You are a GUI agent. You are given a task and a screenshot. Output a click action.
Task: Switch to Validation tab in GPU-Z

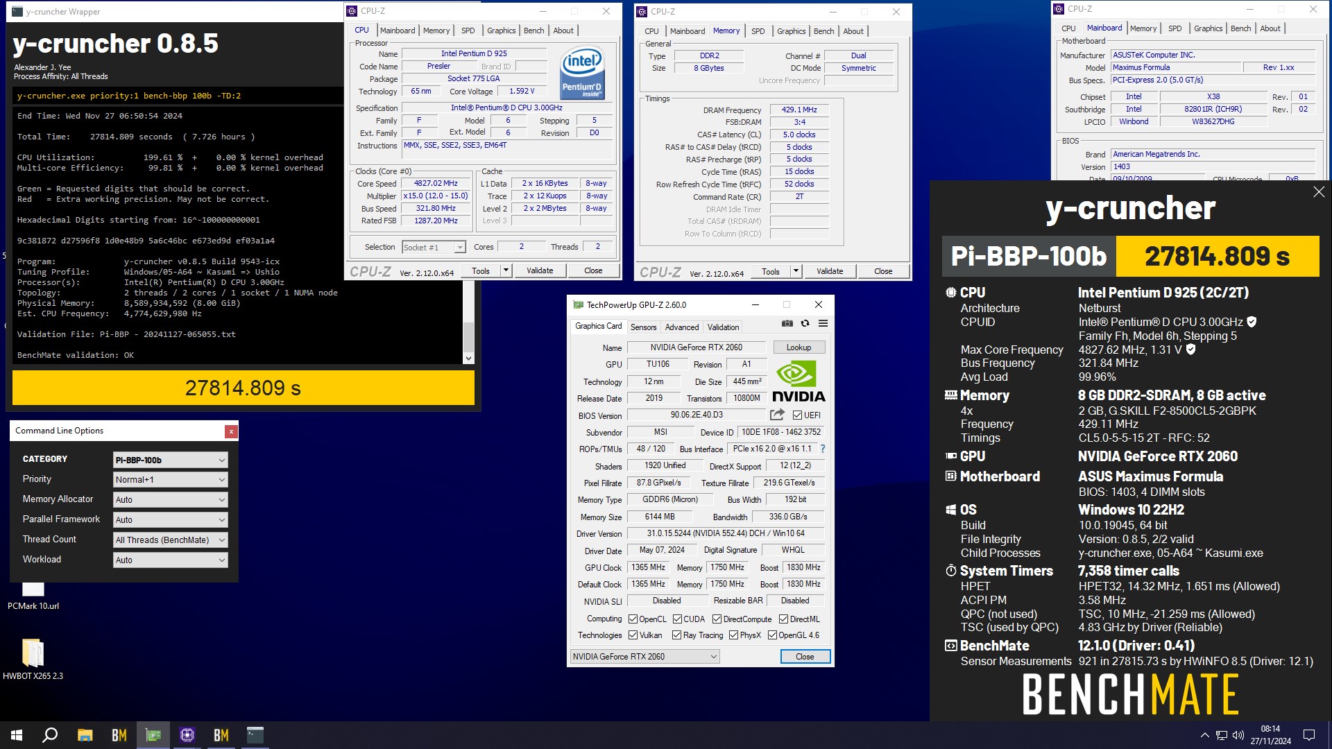point(723,327)
